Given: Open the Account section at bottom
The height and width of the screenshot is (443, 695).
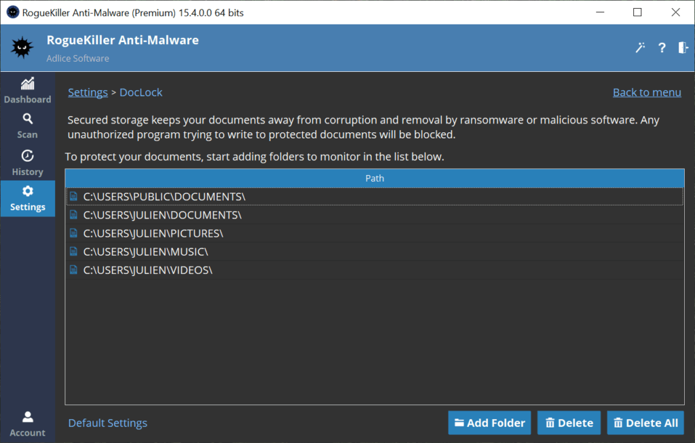Looking at the screenshot, I should (28, 424).
